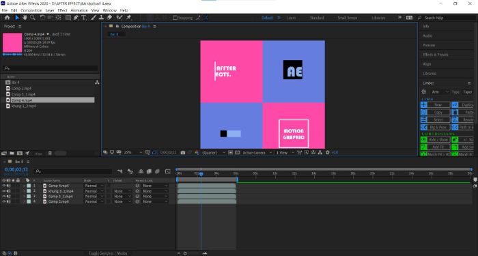Click the current-time indicator playhead in timeline
This screenshot has height=256, width=478.
pyautogui.click(x=201, y=173)
